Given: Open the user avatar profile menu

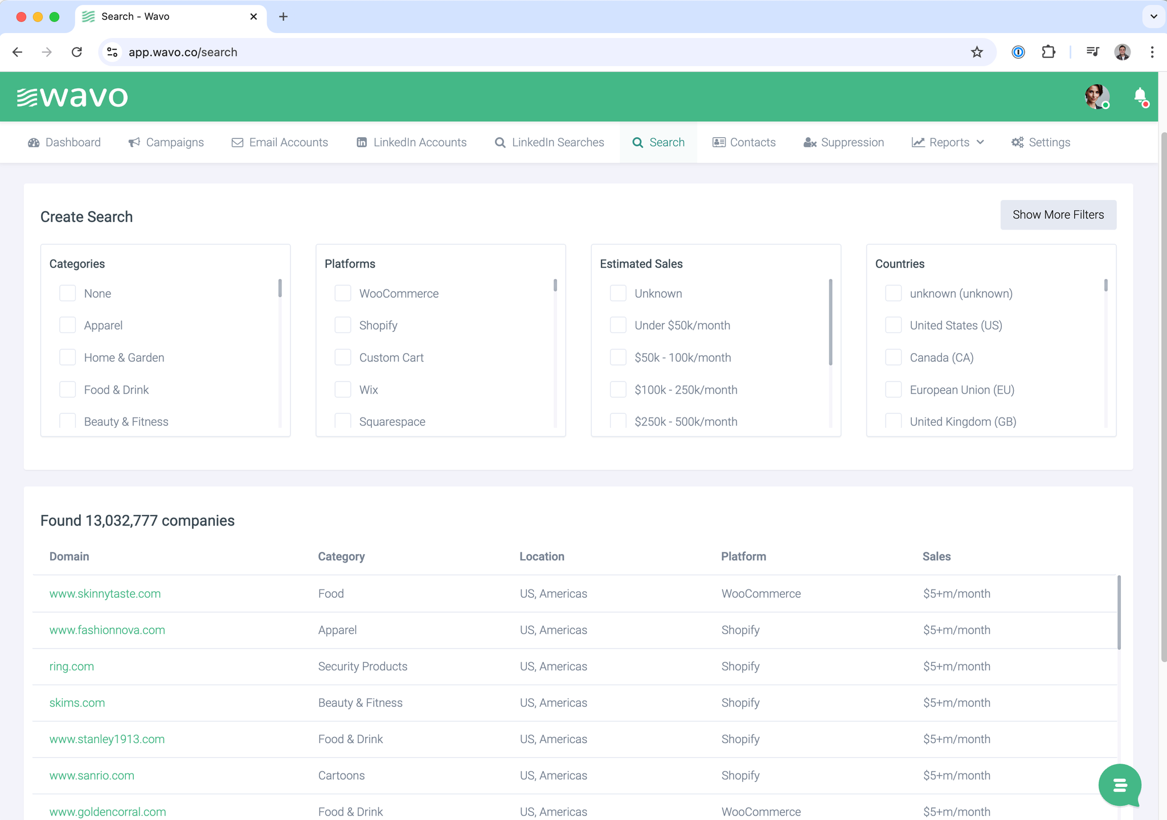Looking at the screenshot, I should click(1096, 96).
